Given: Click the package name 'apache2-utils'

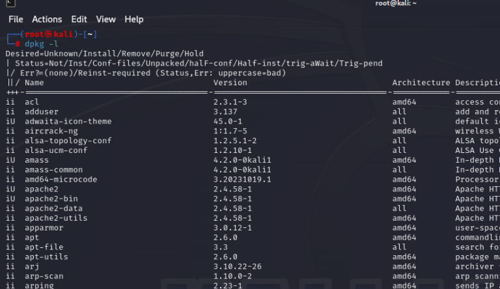Looking at the screenshot, I should 56,218.
